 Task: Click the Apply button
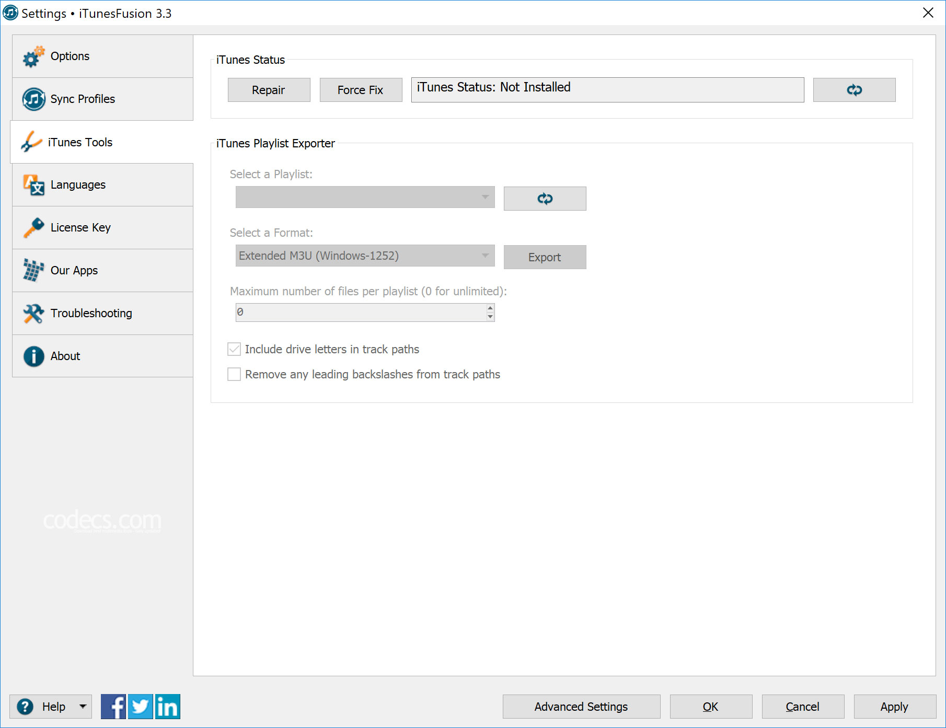tap(895, 707)
